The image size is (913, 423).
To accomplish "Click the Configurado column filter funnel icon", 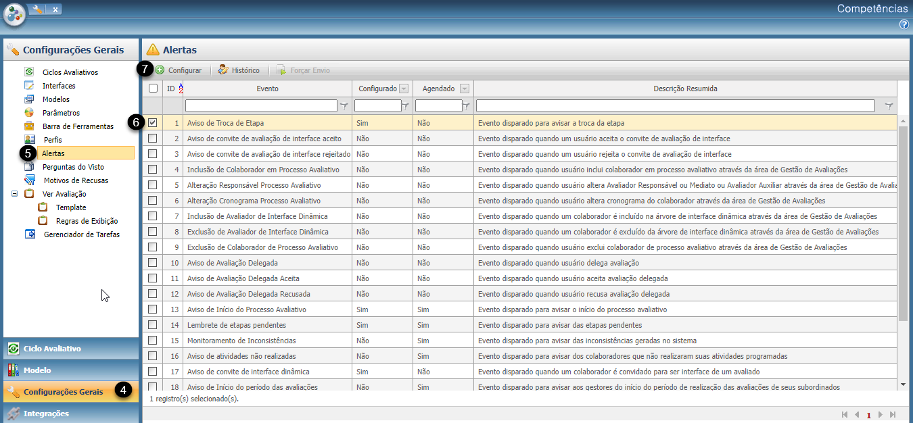I will click(406, 106).
